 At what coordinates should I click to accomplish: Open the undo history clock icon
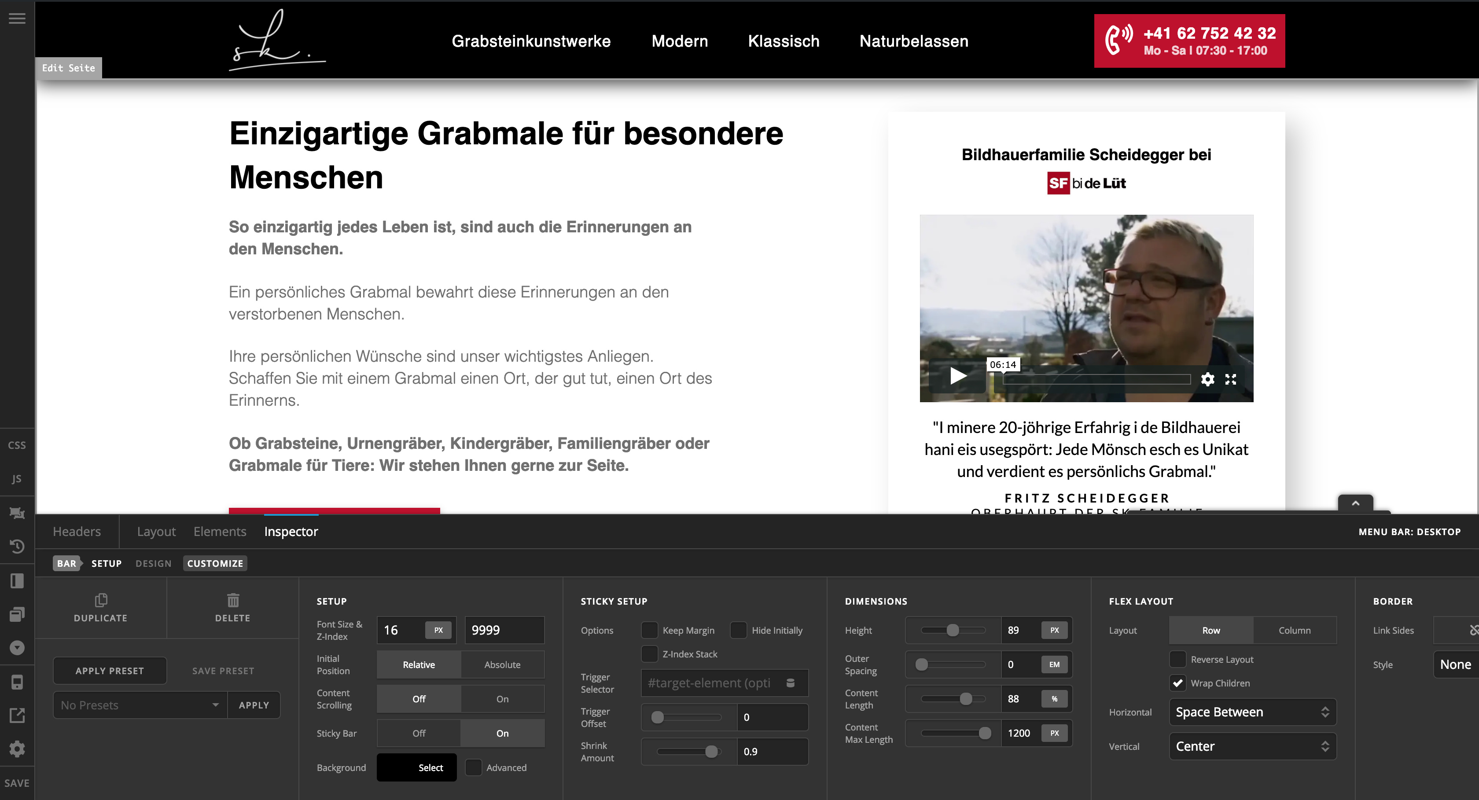pos(17,546)
